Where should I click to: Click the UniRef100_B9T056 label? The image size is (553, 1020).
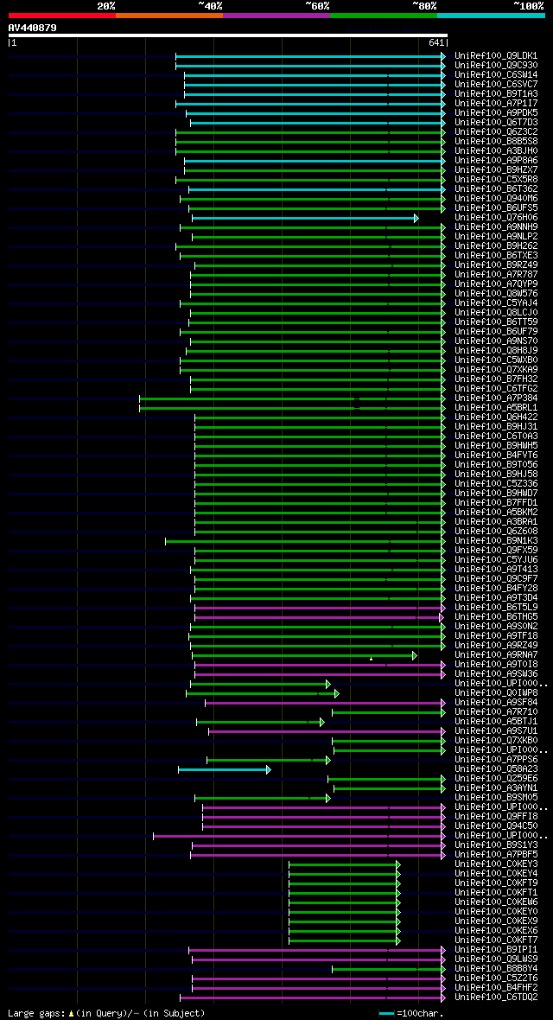(496, 464)
